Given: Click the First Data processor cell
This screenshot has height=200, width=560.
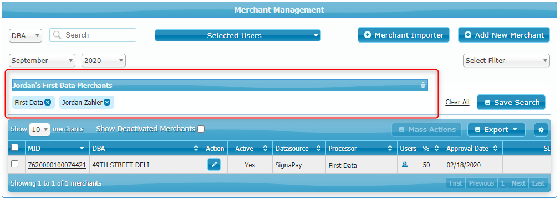Looking at the screenshot, I should (362, 165).
